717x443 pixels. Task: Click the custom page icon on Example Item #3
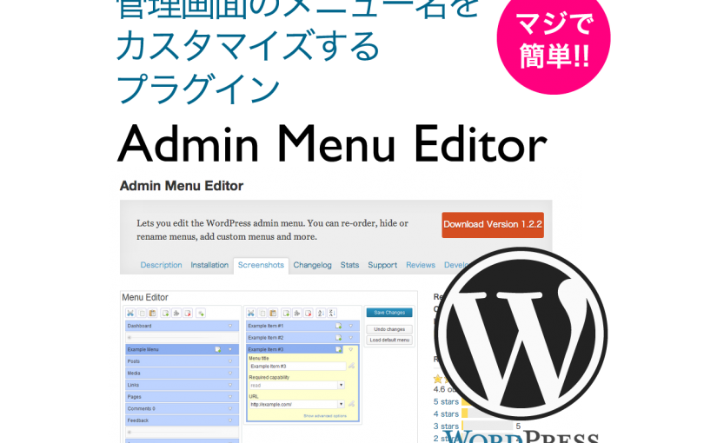pos(338,349)
